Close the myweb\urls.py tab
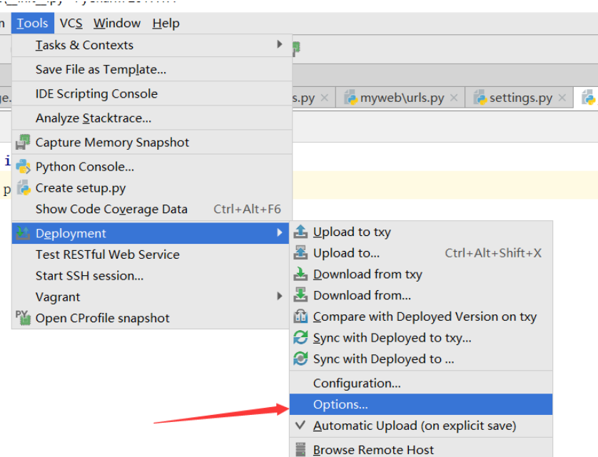598x457 pixels. 454,98
